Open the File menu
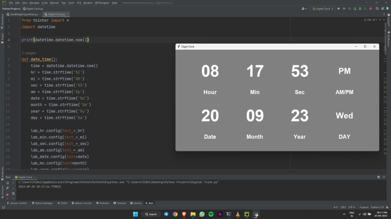This screenshot has width=391, height=219. click(11, 3)
